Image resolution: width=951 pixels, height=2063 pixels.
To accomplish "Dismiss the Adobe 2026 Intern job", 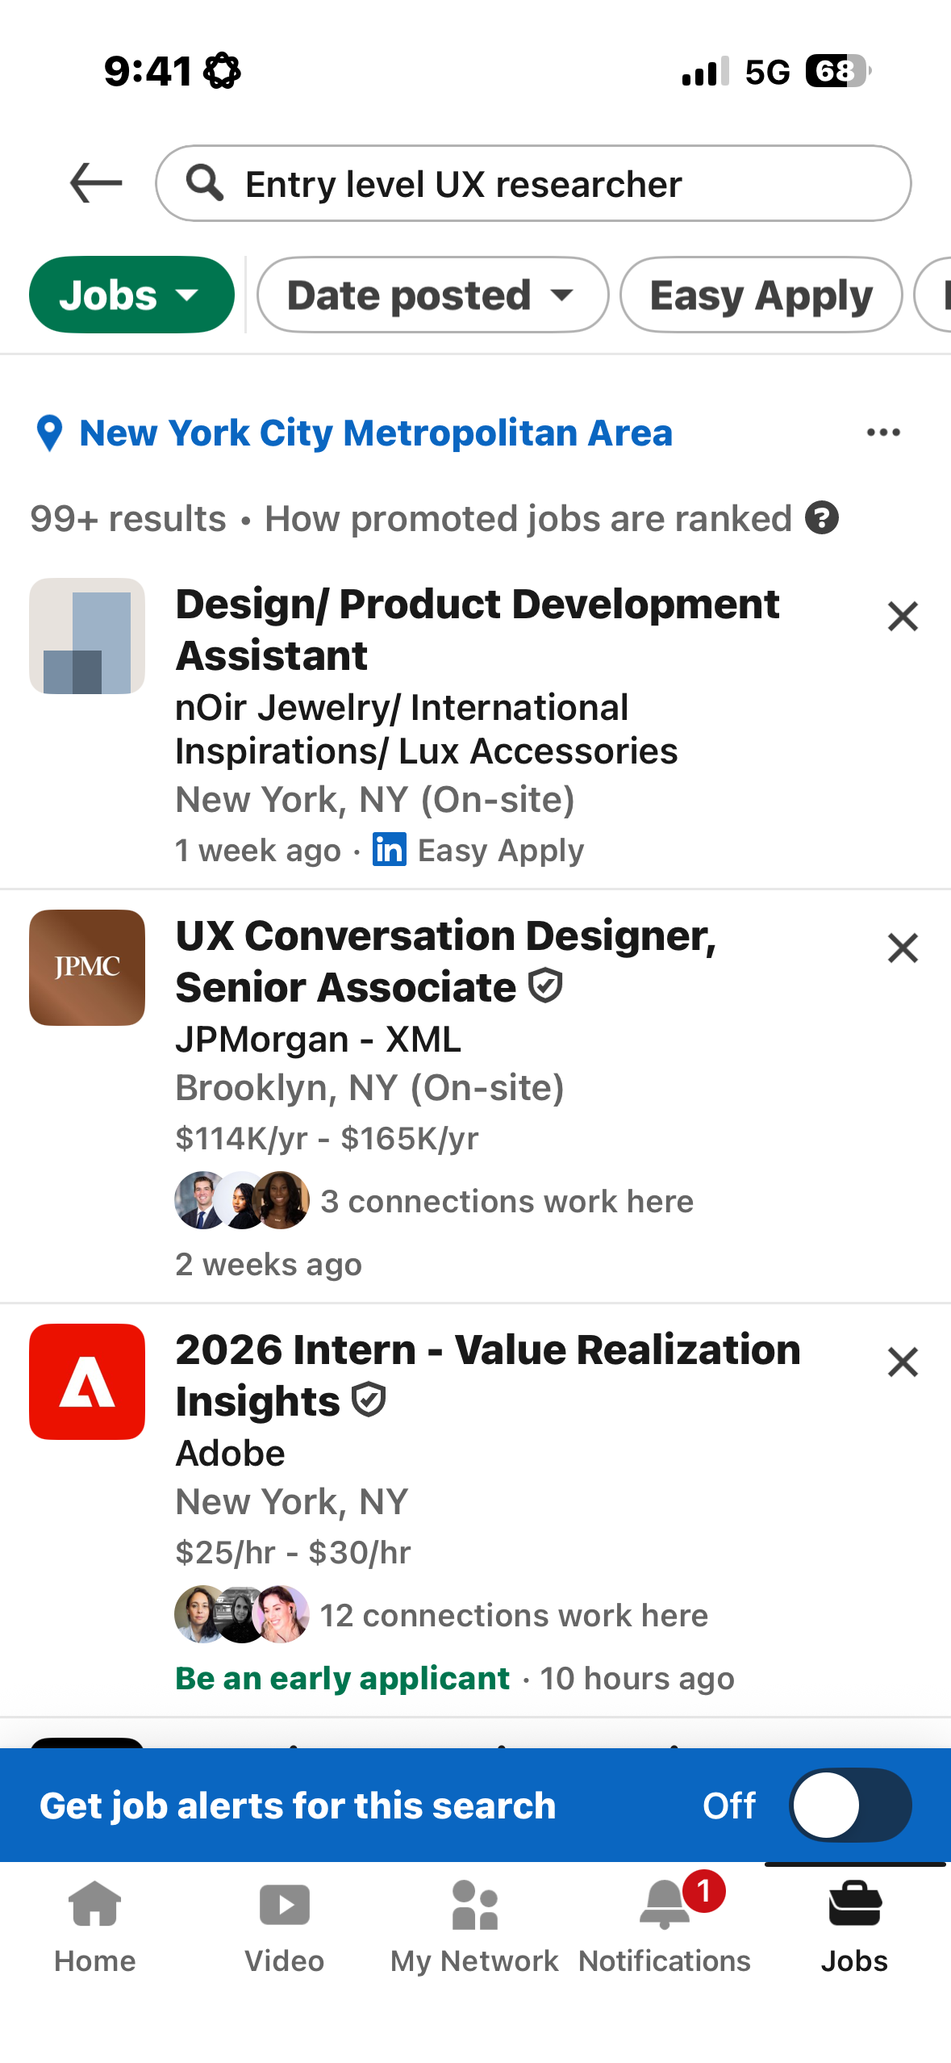I will [x=903, y=1362].
